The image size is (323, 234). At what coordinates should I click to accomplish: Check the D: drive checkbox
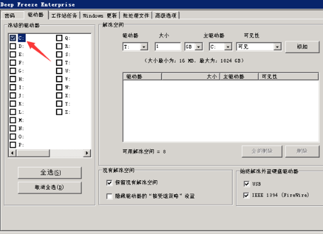(x=13, y=46)
